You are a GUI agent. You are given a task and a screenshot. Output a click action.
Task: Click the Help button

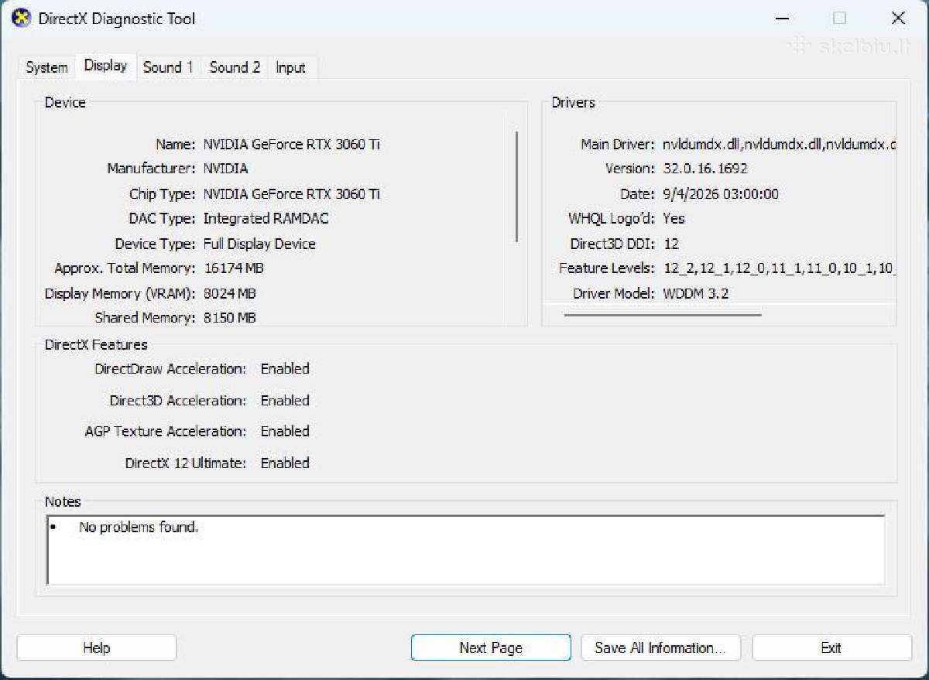pyautogui.click(x=97, y=648)
